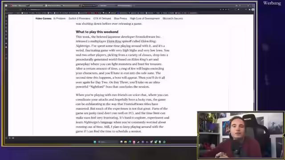Click the 'What to play this weekend' heading

[x=97, y=32]
